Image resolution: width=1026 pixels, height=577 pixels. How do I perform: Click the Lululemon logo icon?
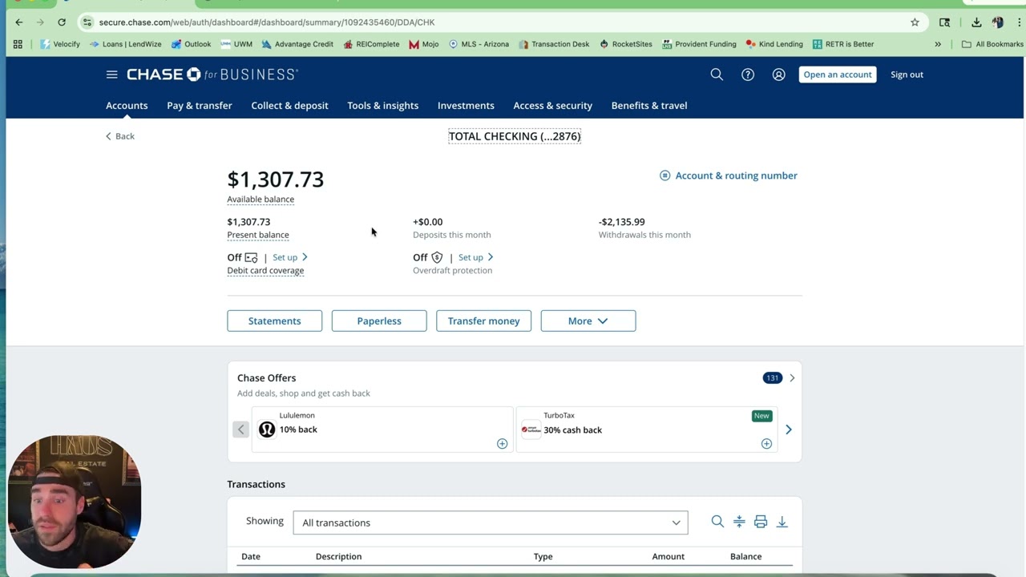(x=267, y=430)
